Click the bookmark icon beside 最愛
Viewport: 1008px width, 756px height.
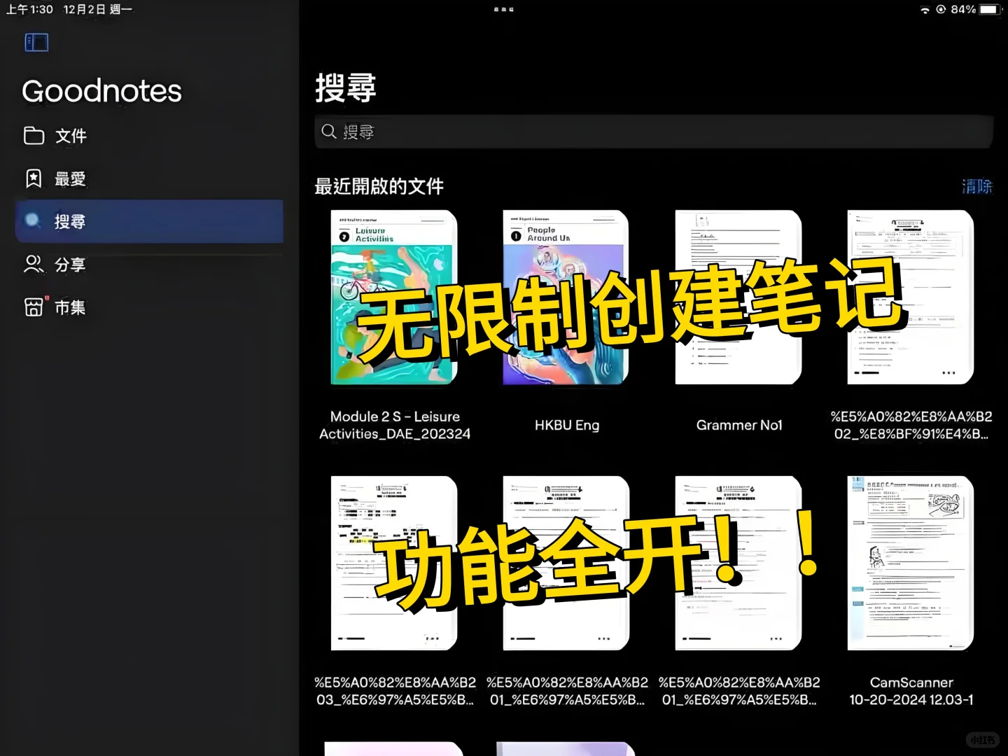pyautogui.click(x=34, y=178)
